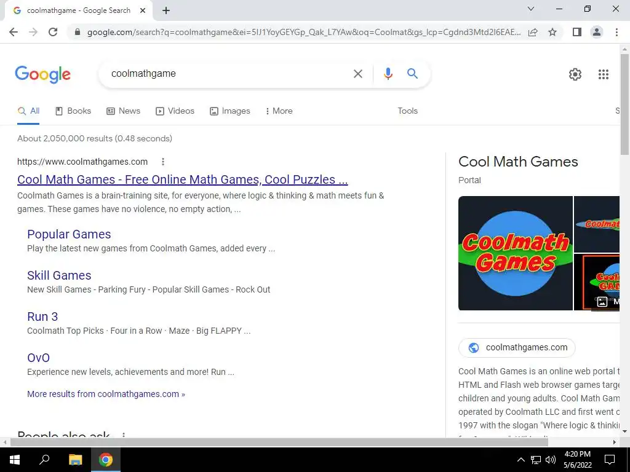Open the Chrome profile avatar

coord(597,32)
